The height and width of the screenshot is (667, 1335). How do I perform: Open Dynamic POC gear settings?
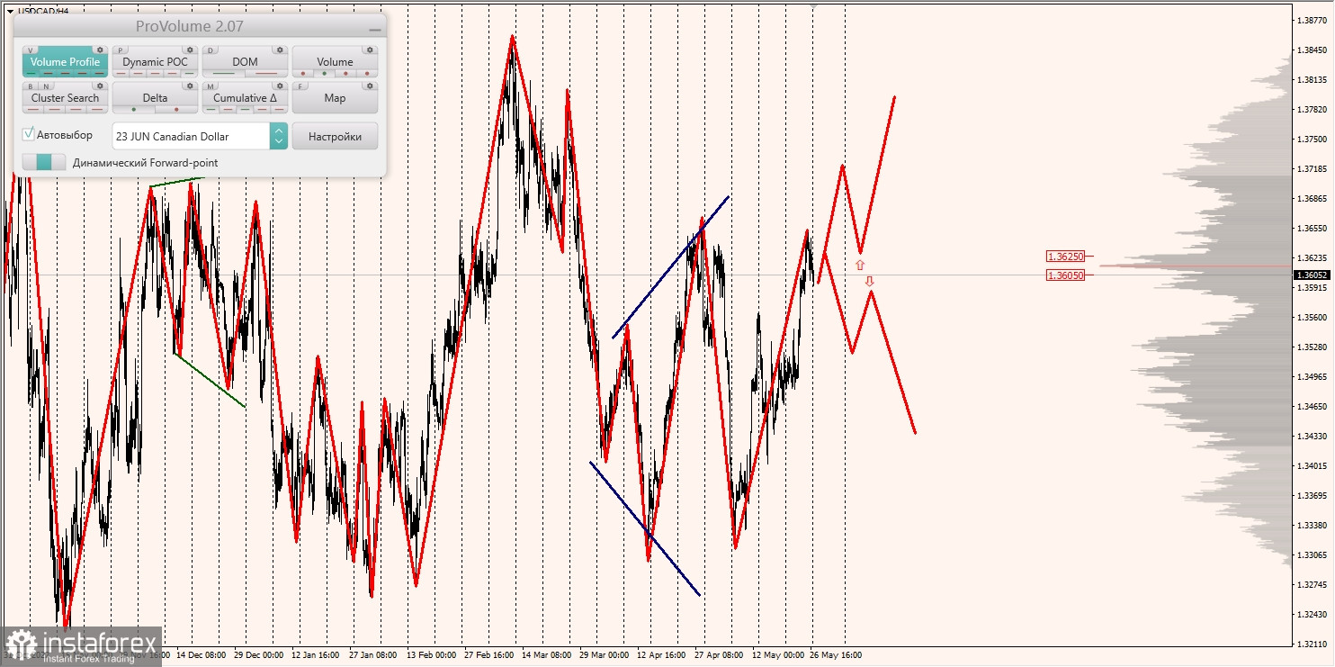tap(190, 50)
